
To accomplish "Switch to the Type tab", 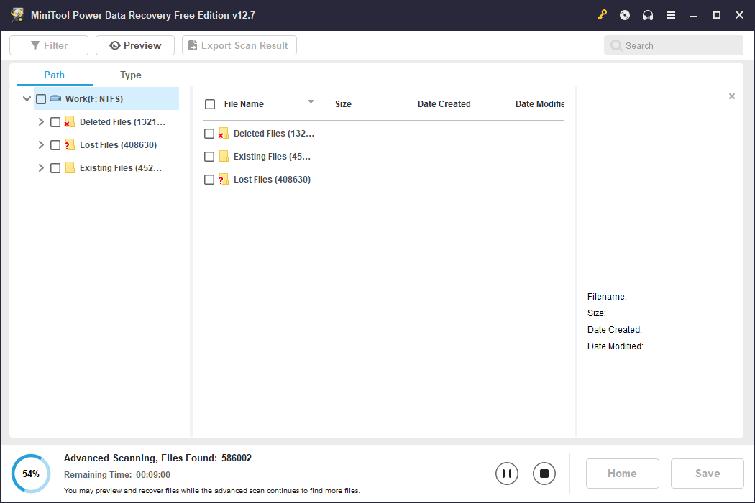I will [130, 75].
